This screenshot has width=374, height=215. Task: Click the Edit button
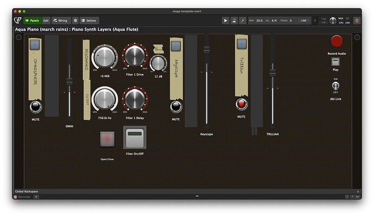(x=46, y=21)
